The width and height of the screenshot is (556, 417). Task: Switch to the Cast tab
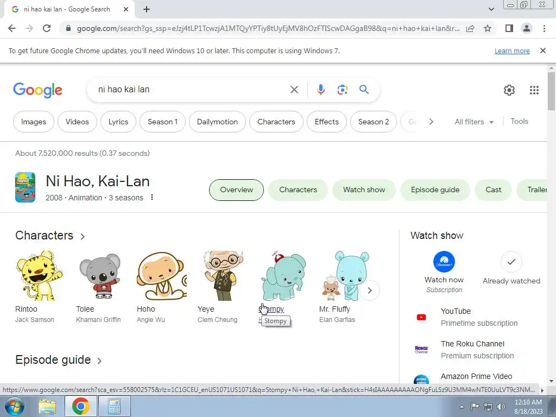click(493, 189)
